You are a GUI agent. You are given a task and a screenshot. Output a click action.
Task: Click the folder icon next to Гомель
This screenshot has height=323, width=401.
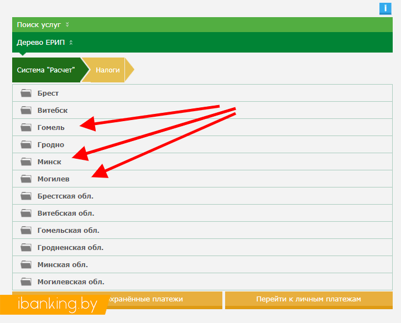point(26,128)
